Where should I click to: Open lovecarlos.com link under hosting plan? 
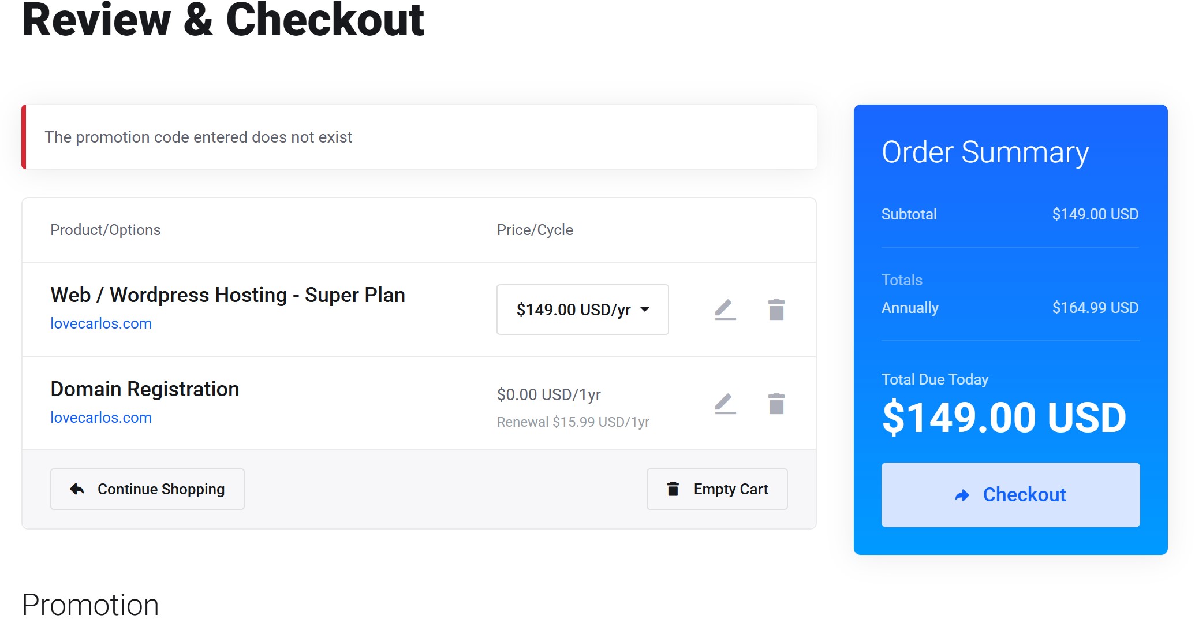101,323
